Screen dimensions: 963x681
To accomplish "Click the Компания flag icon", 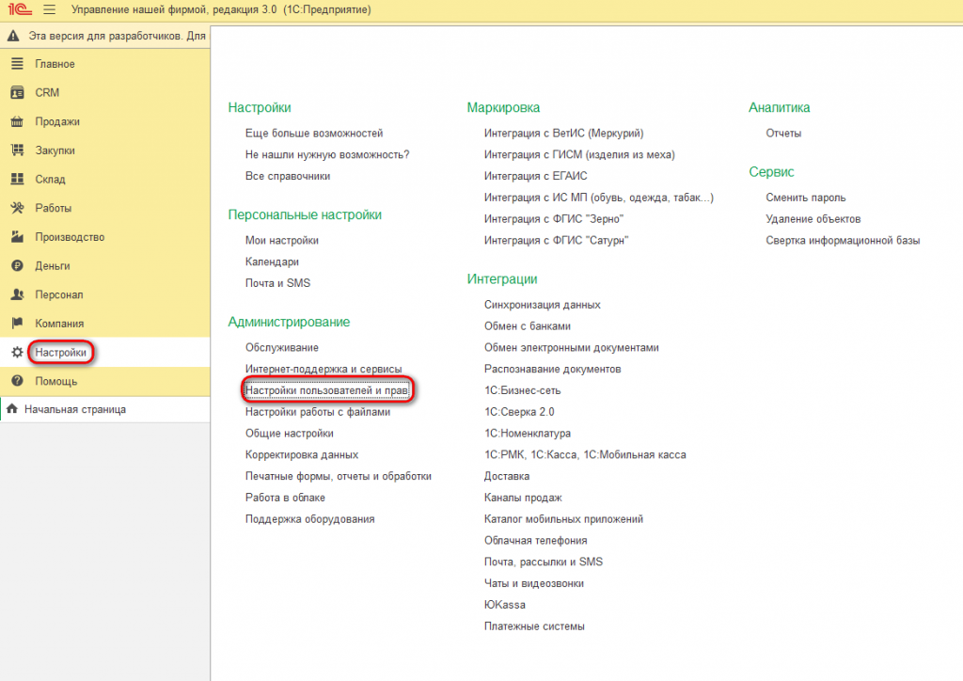I will pyautogui.click(x=17, y=324).
